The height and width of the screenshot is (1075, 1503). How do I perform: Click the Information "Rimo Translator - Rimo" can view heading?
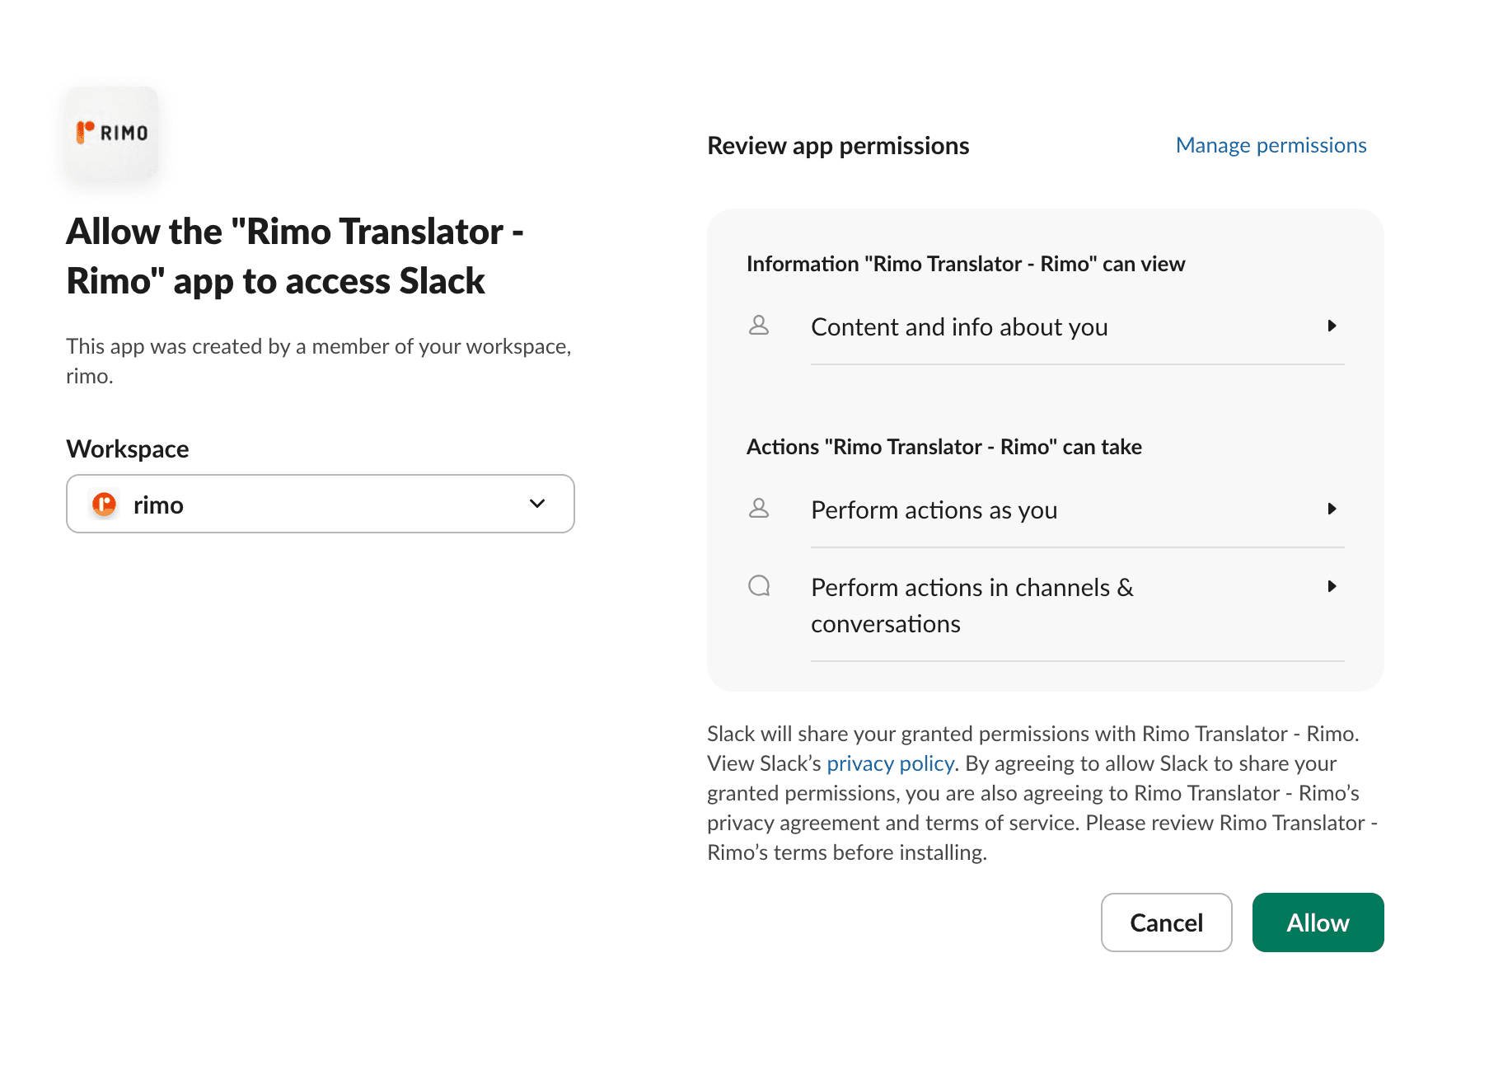click(x=965, y=264)
